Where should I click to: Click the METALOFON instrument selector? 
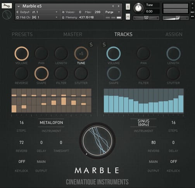click(51, 123)
